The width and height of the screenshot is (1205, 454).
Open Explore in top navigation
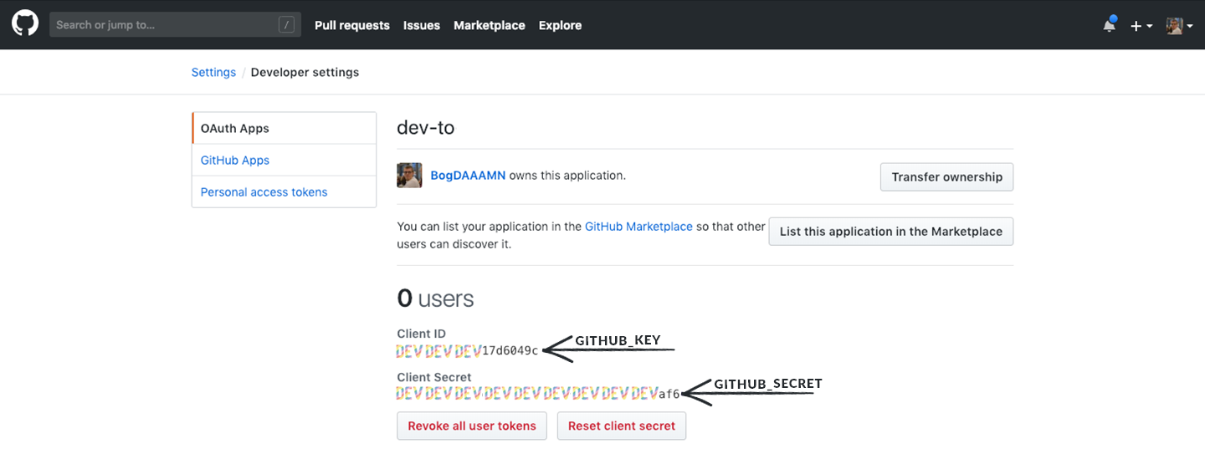(560, 25)
